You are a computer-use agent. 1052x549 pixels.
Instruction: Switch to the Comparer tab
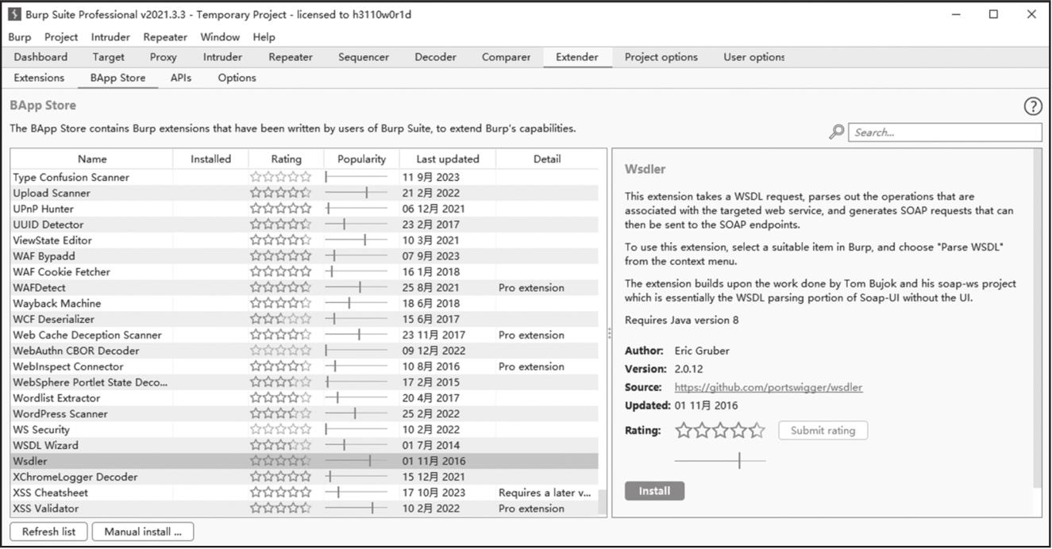click(506, 57)
